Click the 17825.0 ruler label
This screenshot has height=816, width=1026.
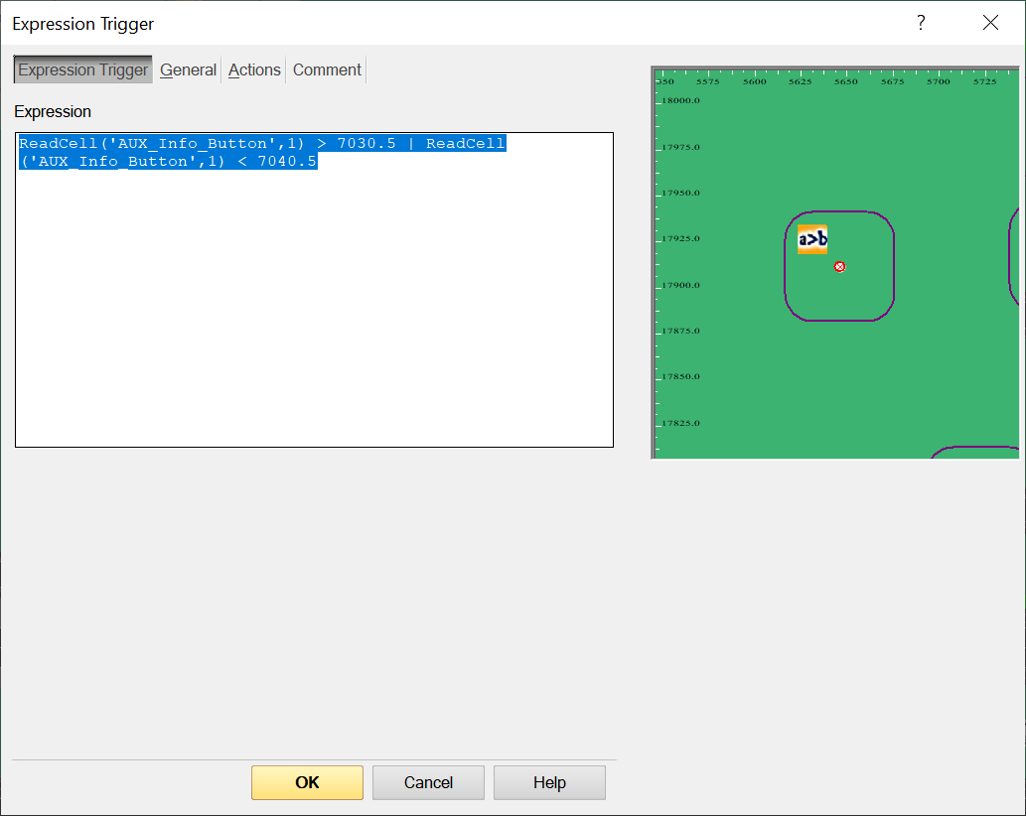pyautogui.click(x=680, y=423)
